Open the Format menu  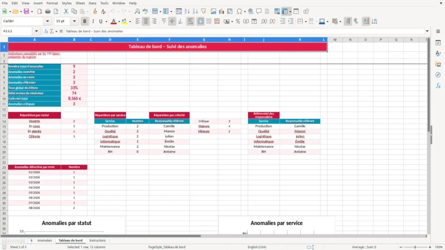coord(52,3)
